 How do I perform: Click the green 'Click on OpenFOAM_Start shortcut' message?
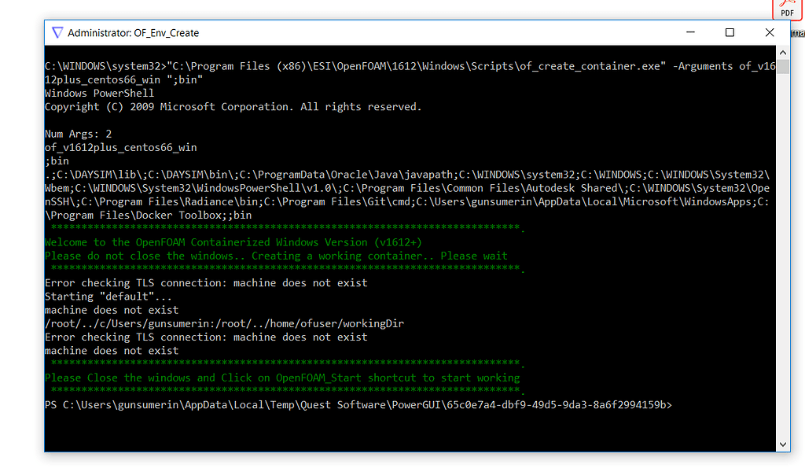point(282,378)
